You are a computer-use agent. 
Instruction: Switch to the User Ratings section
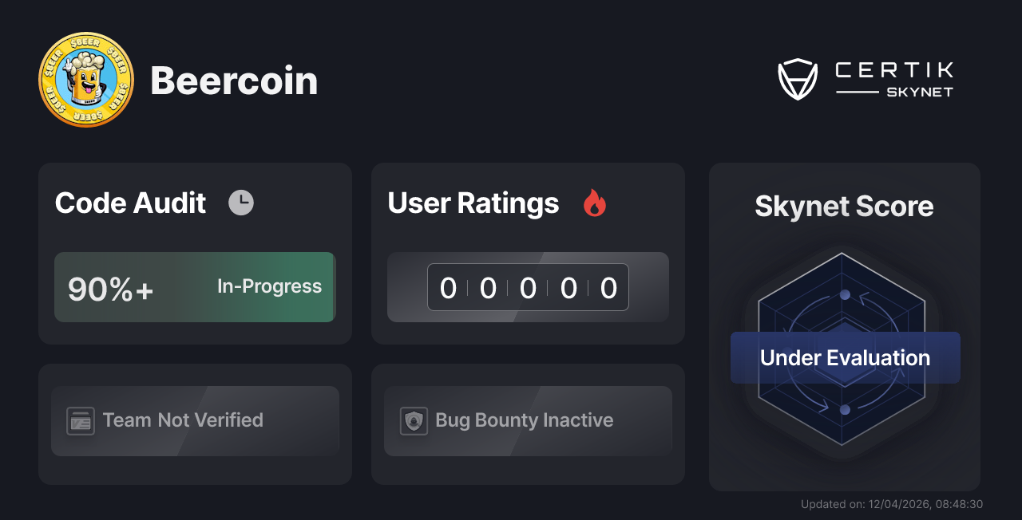[x=473, y=203]
